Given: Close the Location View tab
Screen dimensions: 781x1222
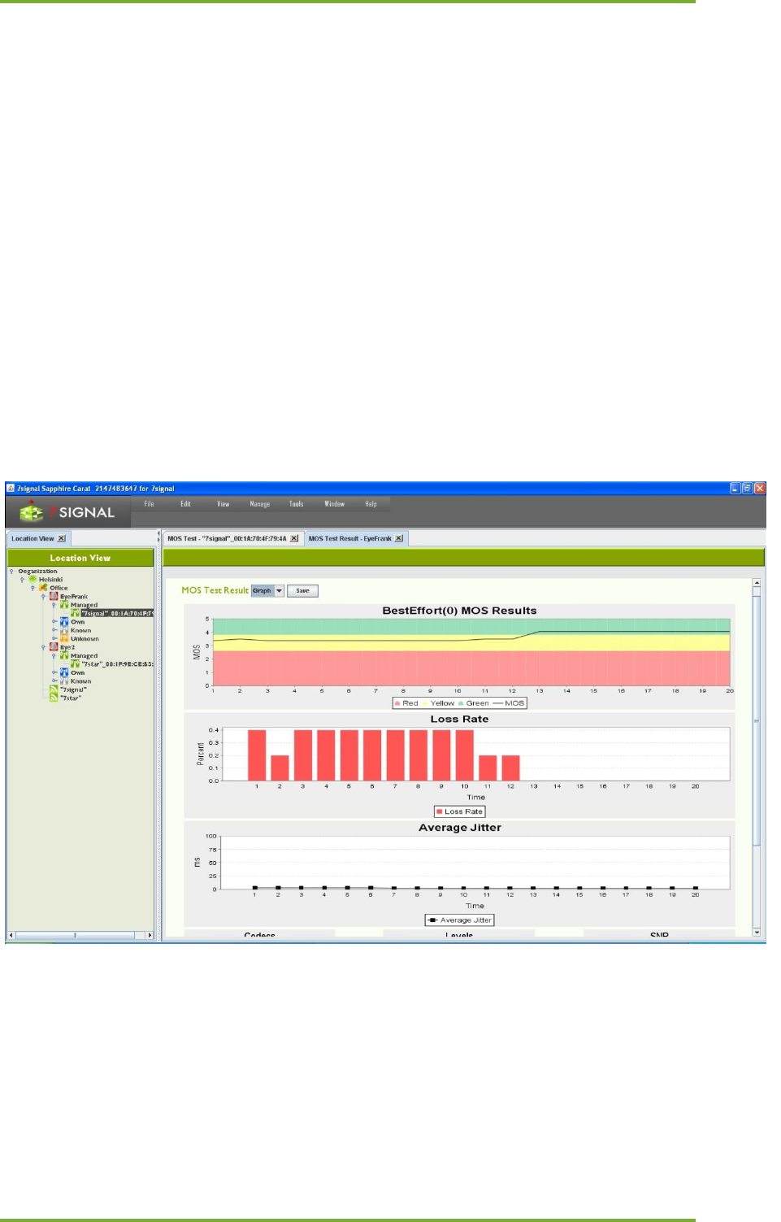Looking at the screenshot, I should coord(62,538).
